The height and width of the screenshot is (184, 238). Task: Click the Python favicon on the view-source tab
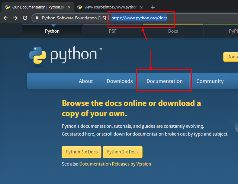[x=79, y=7]
